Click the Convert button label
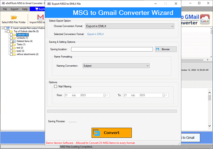213x149 pixels. 112,133
